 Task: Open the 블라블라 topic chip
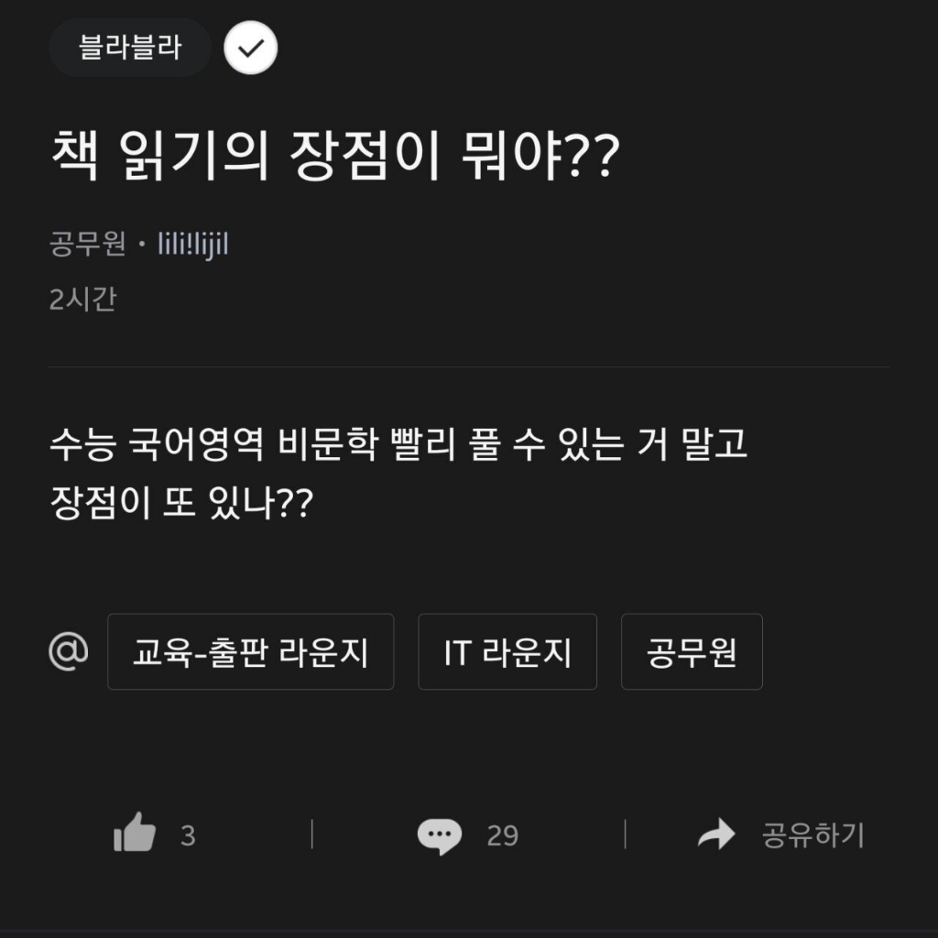pyautogui.click(x=130, y=49)
